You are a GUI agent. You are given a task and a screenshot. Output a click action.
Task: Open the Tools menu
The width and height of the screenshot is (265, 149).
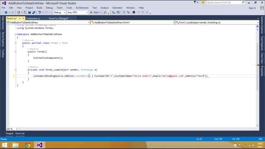[x=69, y=8]
